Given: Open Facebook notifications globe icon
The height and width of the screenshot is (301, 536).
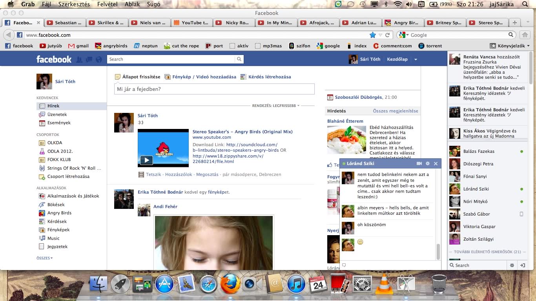Looking at the screenshot, I should [98, 60].
